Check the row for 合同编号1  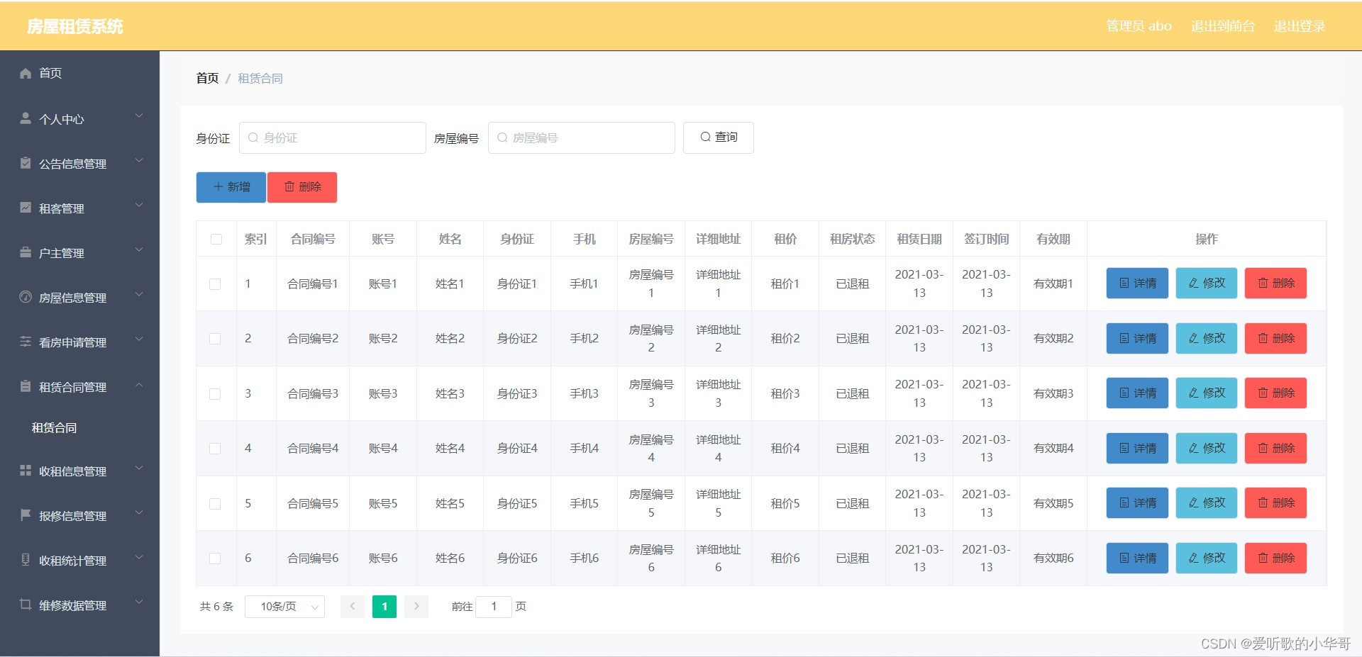(215, 284)
